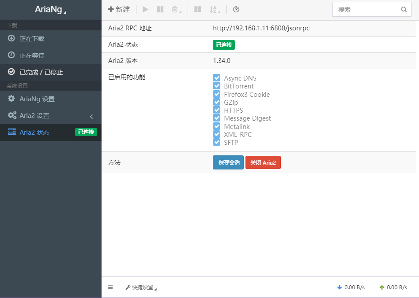419x298 pixels.
Task: Click the upload speed arrow indicator
Action: [x=382, y=287]
